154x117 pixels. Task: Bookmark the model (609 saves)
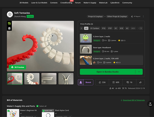pyautogui.click(x=116, y=82)
